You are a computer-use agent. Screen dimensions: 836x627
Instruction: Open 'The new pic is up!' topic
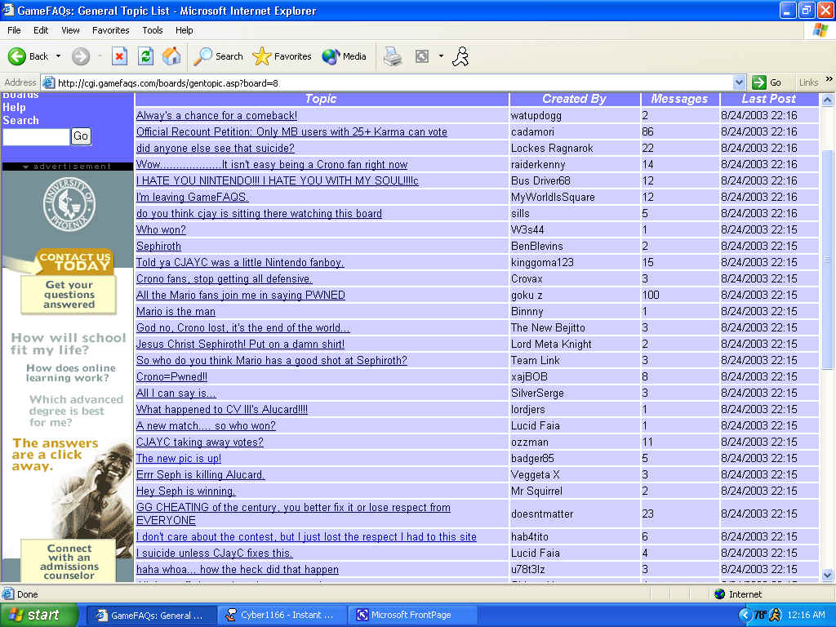coord(179,459)
